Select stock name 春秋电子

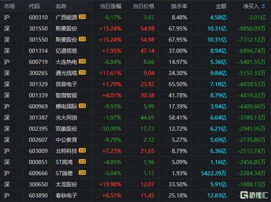click(66, 195)
